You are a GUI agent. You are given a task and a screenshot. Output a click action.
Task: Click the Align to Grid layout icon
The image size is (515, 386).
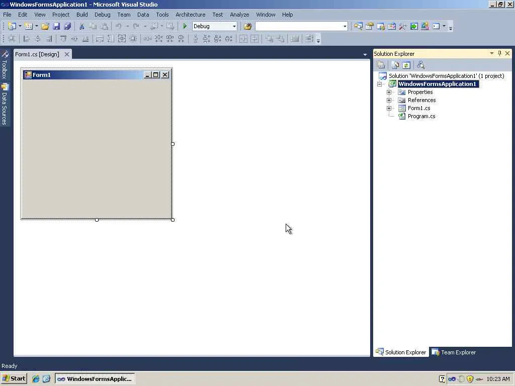coord(12,39)
